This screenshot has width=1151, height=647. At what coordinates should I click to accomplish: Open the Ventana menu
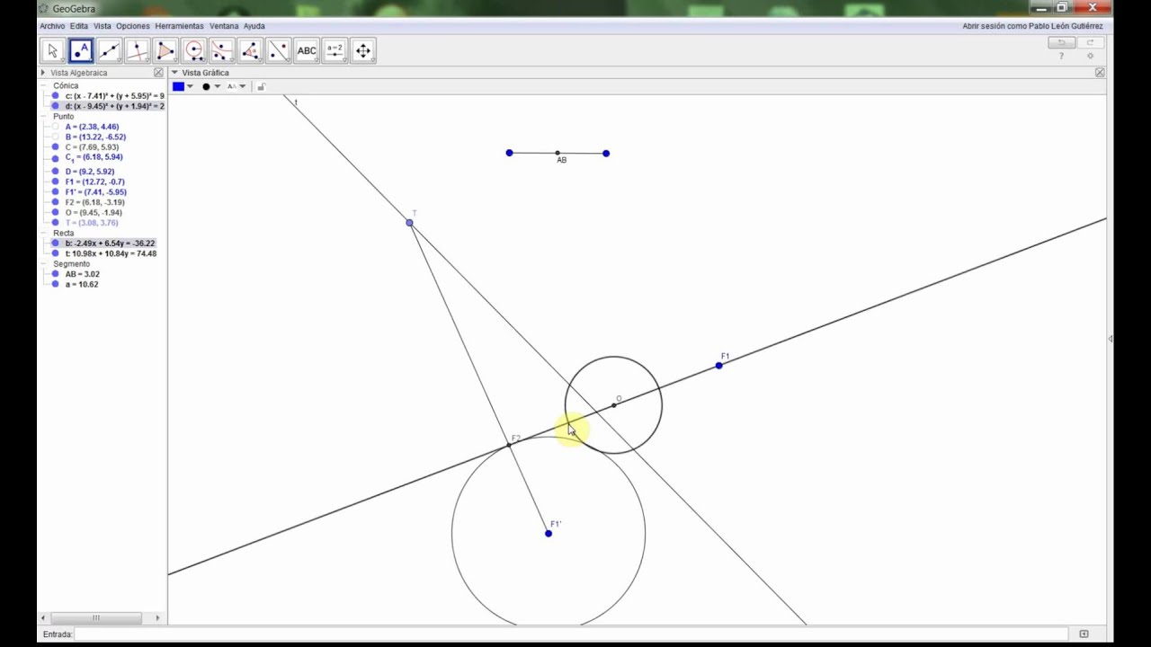click(224, 26)
